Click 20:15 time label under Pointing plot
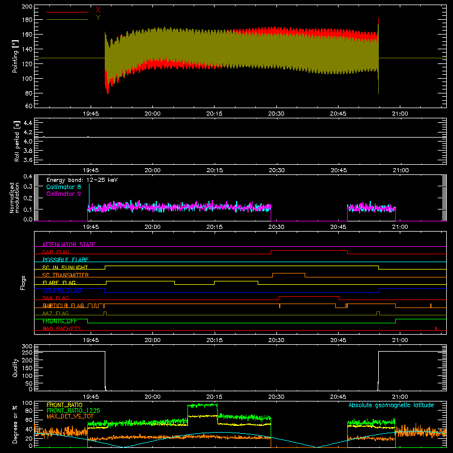 pyautogui.click(x=215, y=114)
